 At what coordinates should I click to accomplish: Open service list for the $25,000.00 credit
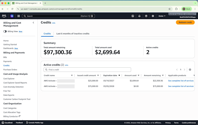click(181, 81)
